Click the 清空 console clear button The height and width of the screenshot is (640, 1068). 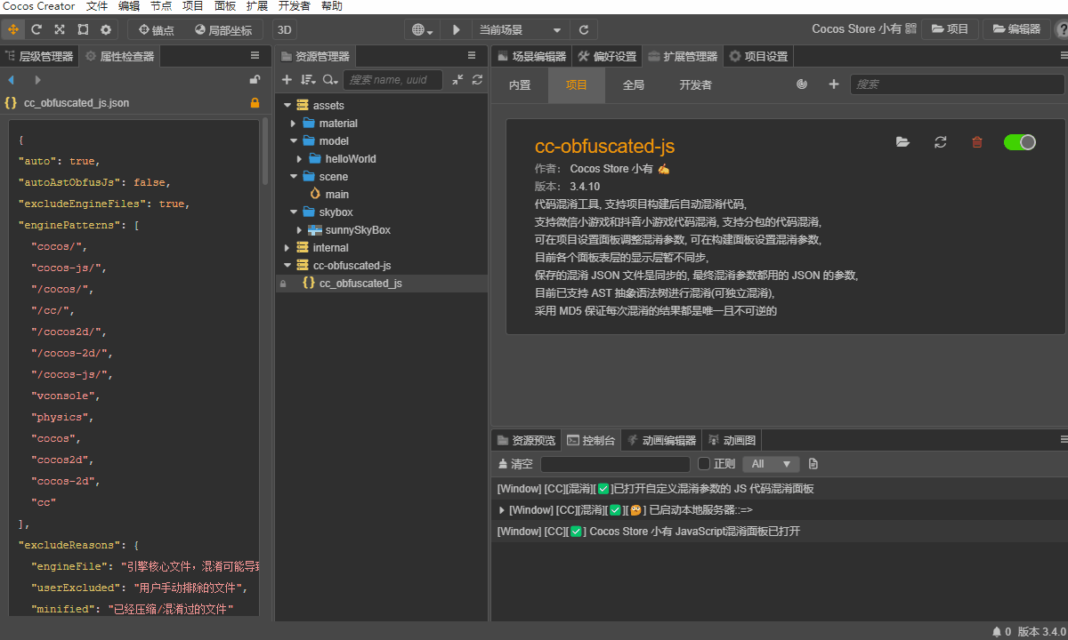point(515,464)
